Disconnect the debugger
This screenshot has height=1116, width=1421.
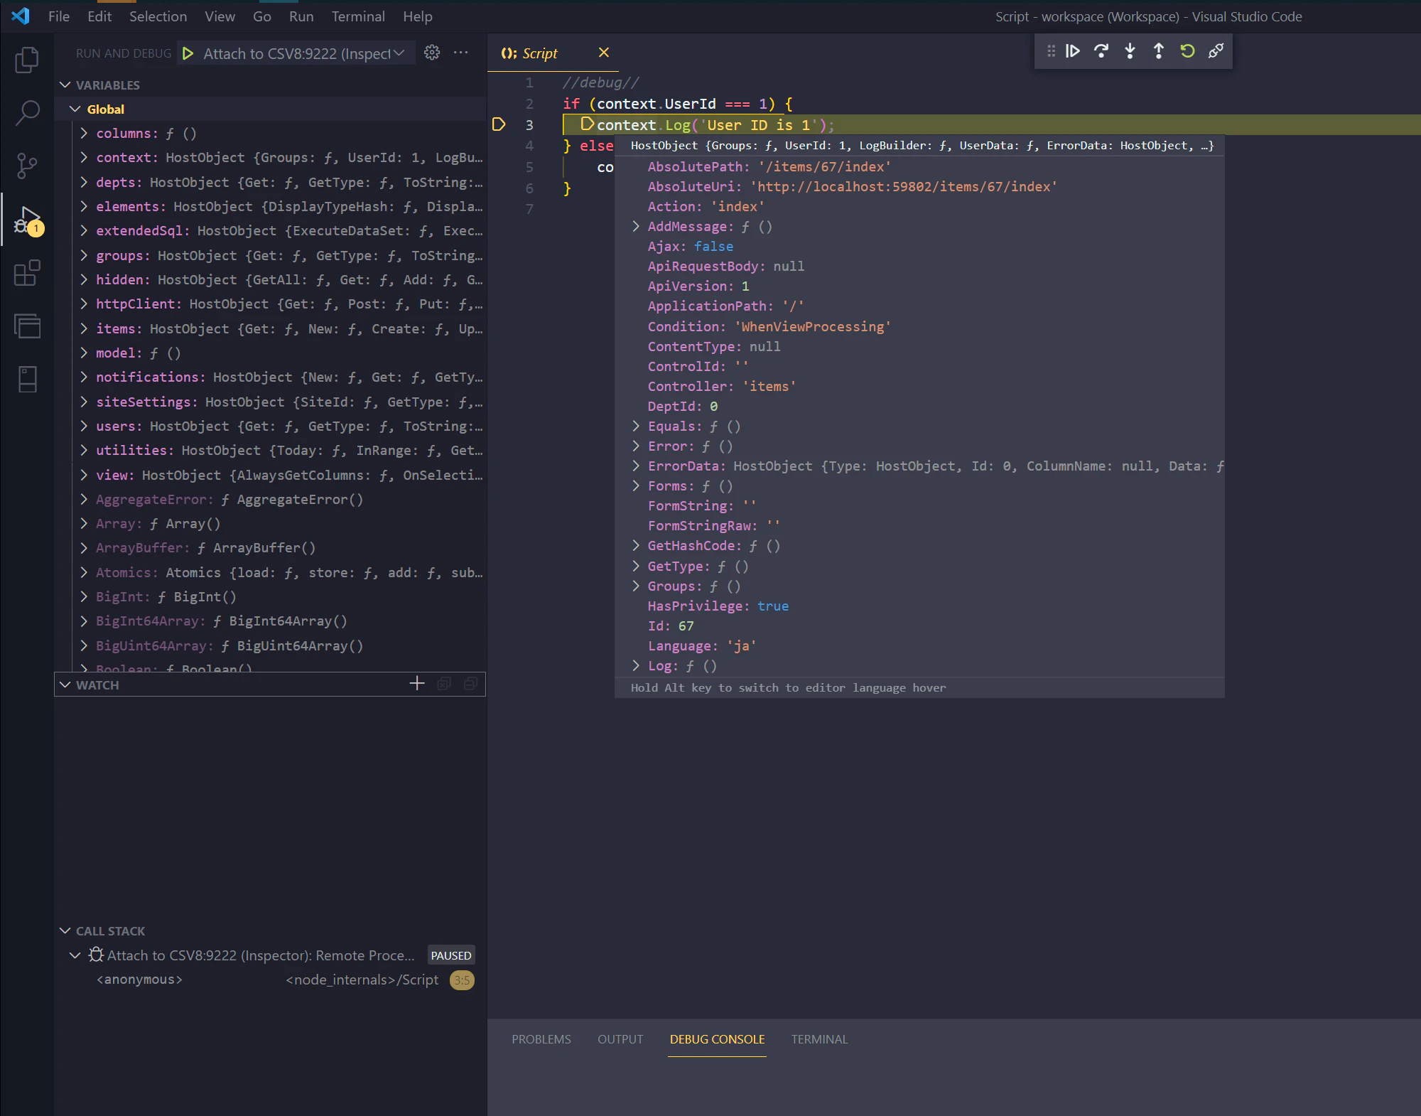pyautogui.click(x=1216, y=51)
